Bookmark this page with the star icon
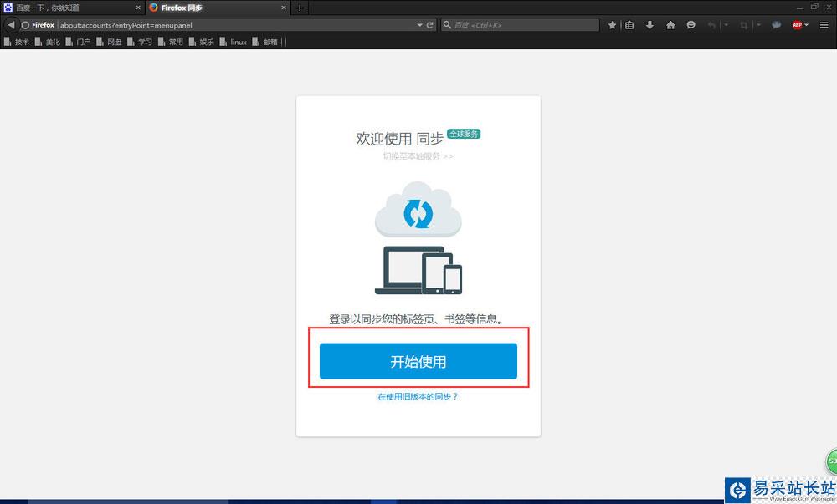The image size is (837, 504). [x=613, y=25]
